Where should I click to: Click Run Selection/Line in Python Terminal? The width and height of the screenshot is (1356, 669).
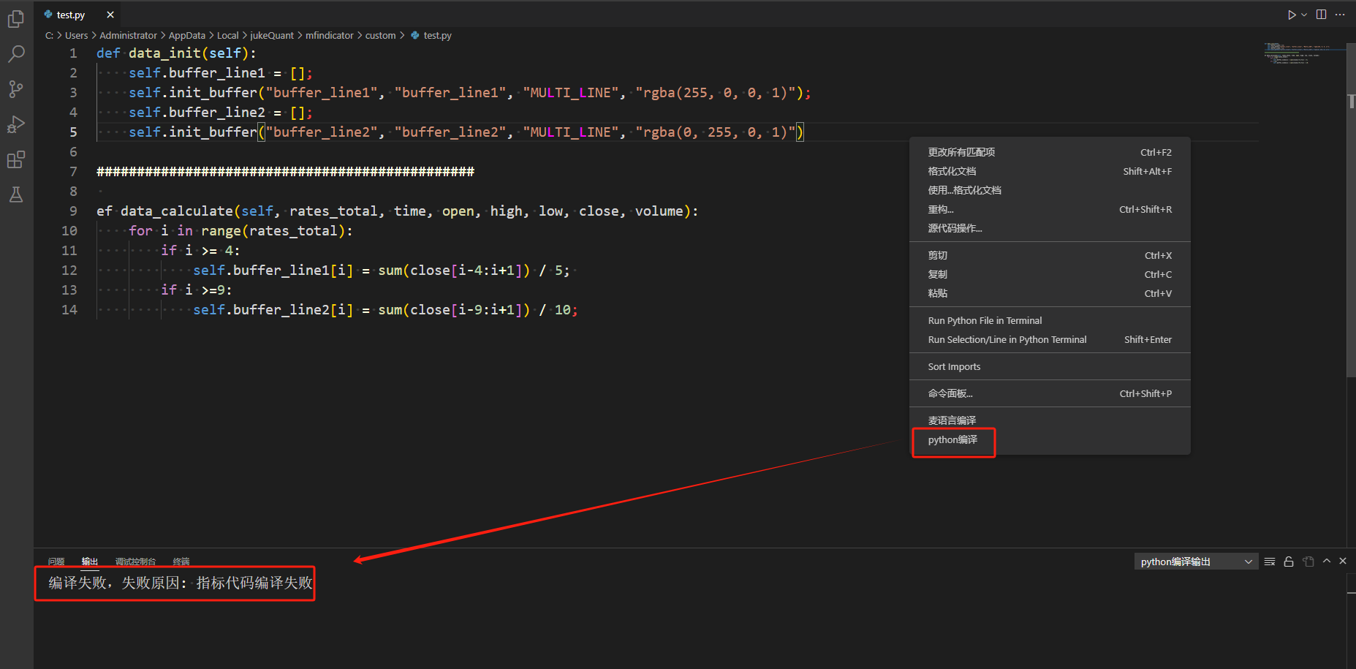coord(1050,339)
